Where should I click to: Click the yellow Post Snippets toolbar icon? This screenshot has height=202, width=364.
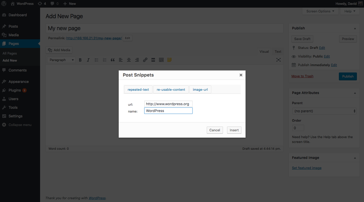[169, 60]
